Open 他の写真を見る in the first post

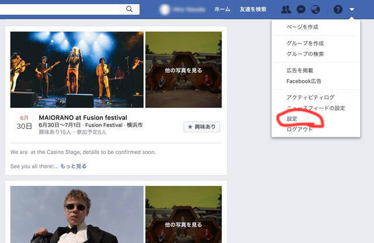(183, 70)
